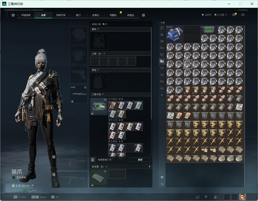The height and width of the screenshot is (201, 258).
Task: Click the swap arrows on keycard case
Action: pos(105,99)
